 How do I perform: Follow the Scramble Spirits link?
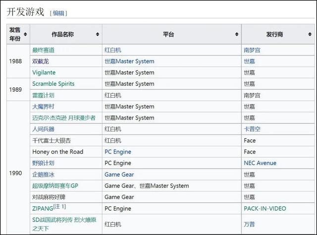(53, 84)
